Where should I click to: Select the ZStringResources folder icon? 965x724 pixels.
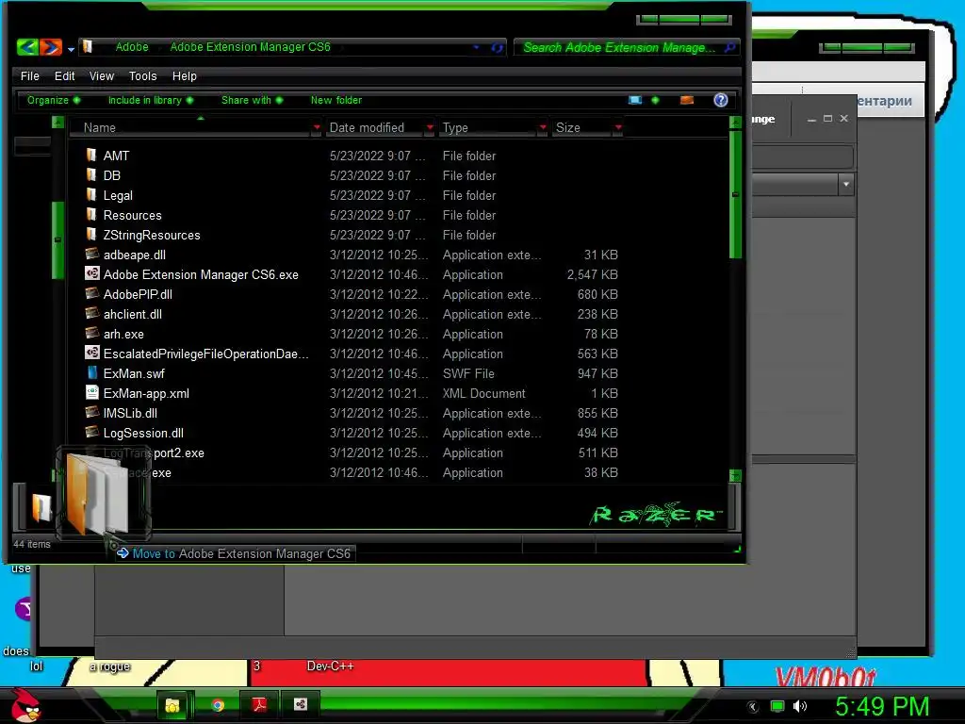[x=91, y=234]
